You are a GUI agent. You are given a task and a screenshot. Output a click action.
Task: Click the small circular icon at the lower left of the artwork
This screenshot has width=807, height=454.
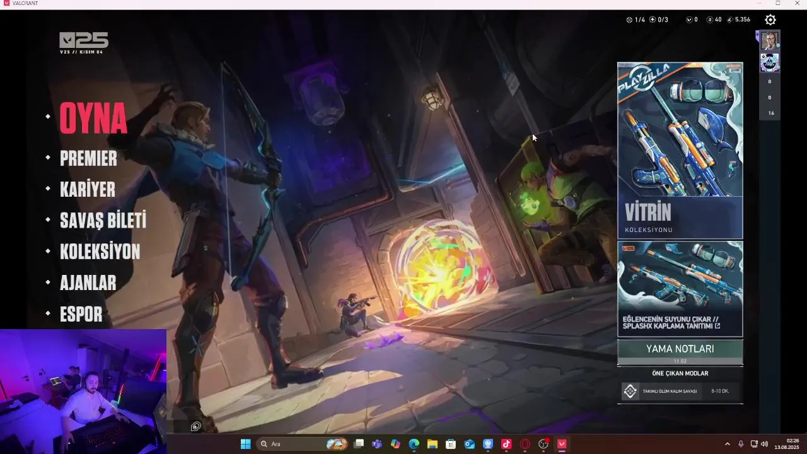(x=196, y=426)
